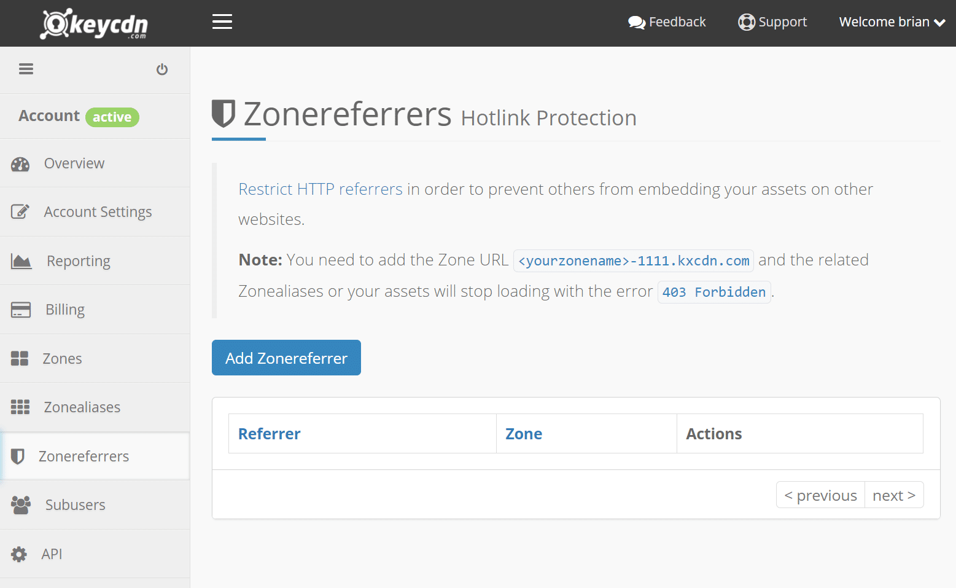Click the Billing credit card icon
Screen dimensions: 956x588
[x=20, y=309]
